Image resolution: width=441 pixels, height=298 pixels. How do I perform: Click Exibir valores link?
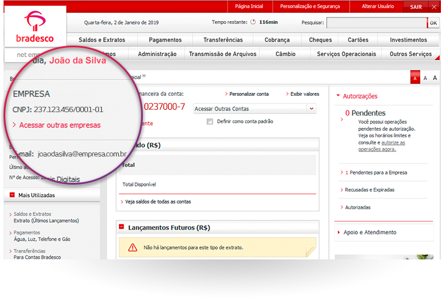click(305, 94)
